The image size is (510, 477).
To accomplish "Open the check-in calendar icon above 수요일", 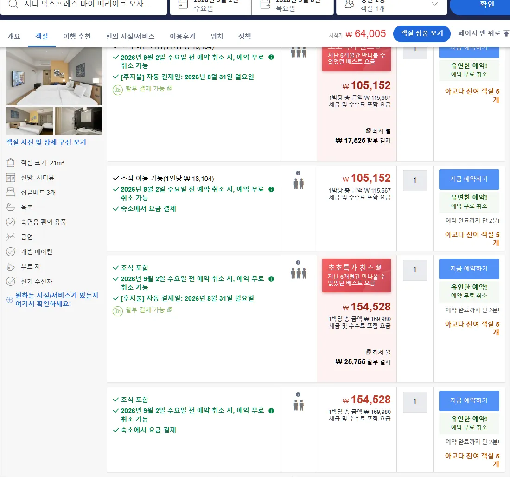I will pos(183,4).
